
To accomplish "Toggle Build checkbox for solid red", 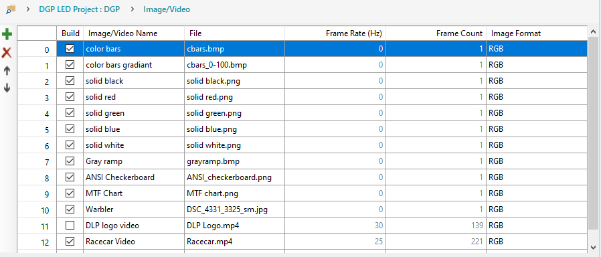I will point(70,97).
